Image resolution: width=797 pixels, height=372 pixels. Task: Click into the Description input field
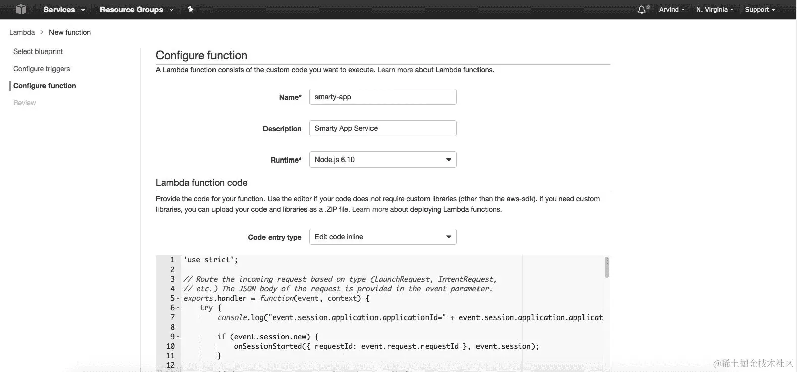pyautogui.click(x=383, y=128)
